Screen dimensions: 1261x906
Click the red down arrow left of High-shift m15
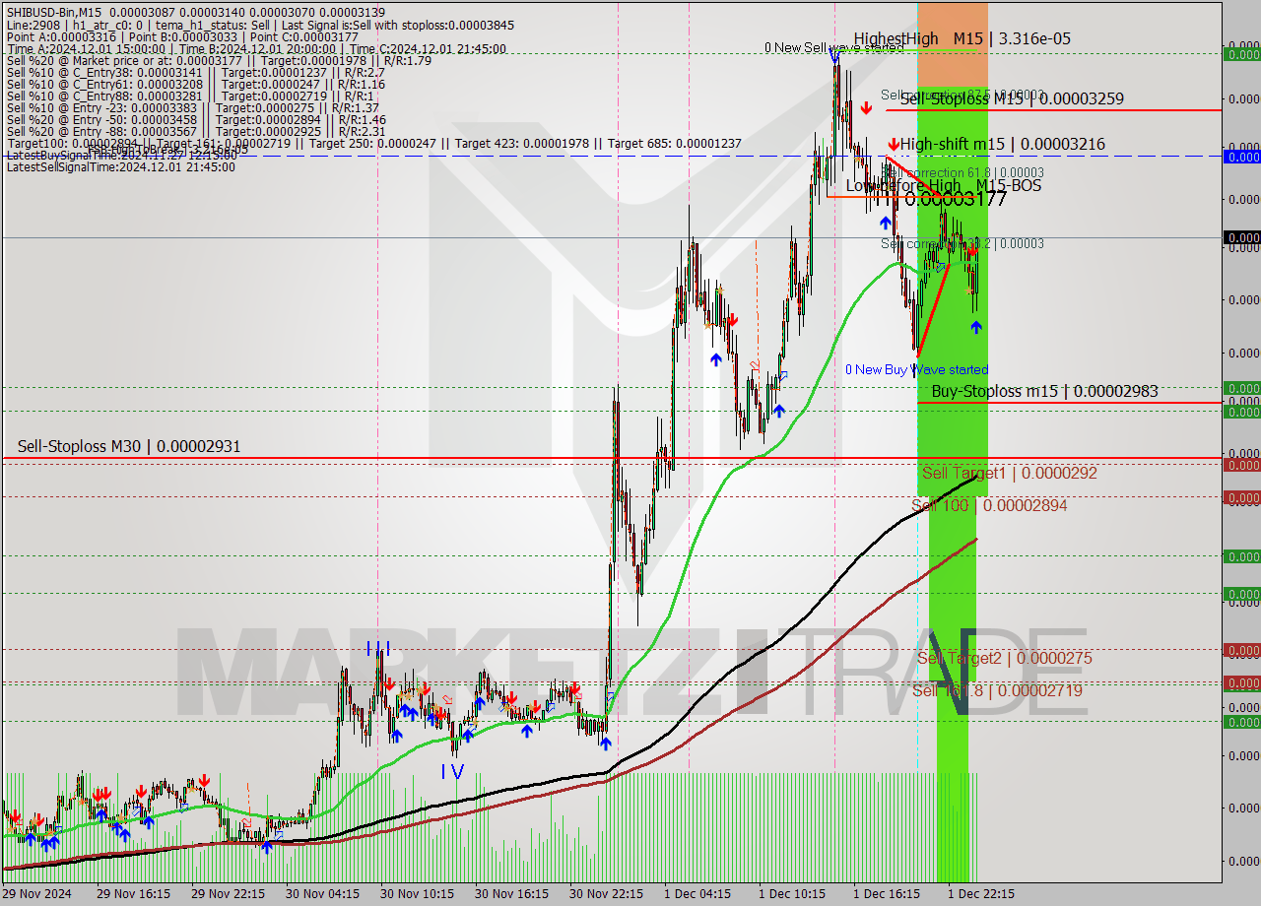click(893, 144)
